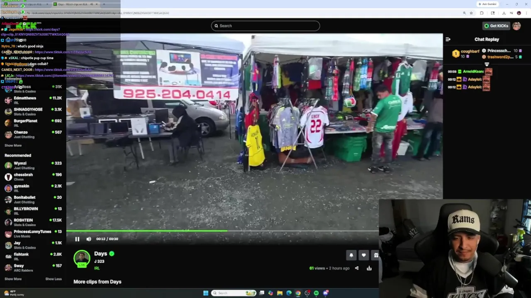Open recommended channel Wymzi
531x298 pixels.
point(33,166)
